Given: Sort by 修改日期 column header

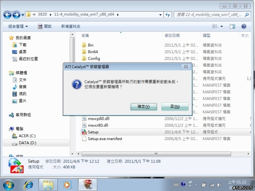Looking at the screenshot, I should pyautogui.click(x=172, y=35).
